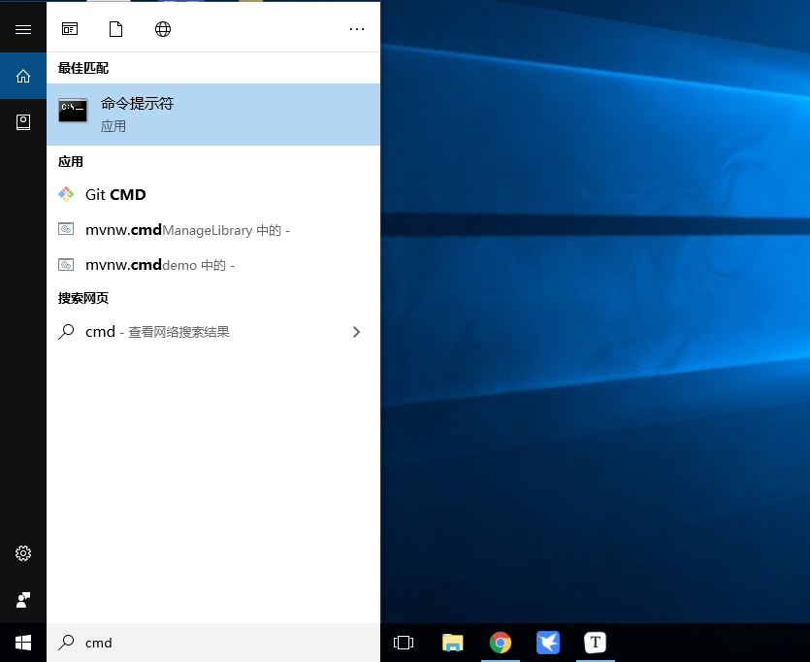Open Task View from the taskbar

coord(403,643)
